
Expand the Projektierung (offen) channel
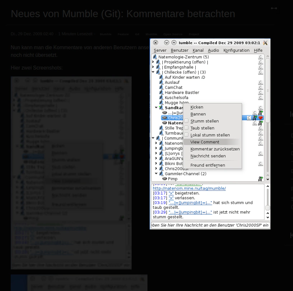pyautogui.click(x=153, y=62)
